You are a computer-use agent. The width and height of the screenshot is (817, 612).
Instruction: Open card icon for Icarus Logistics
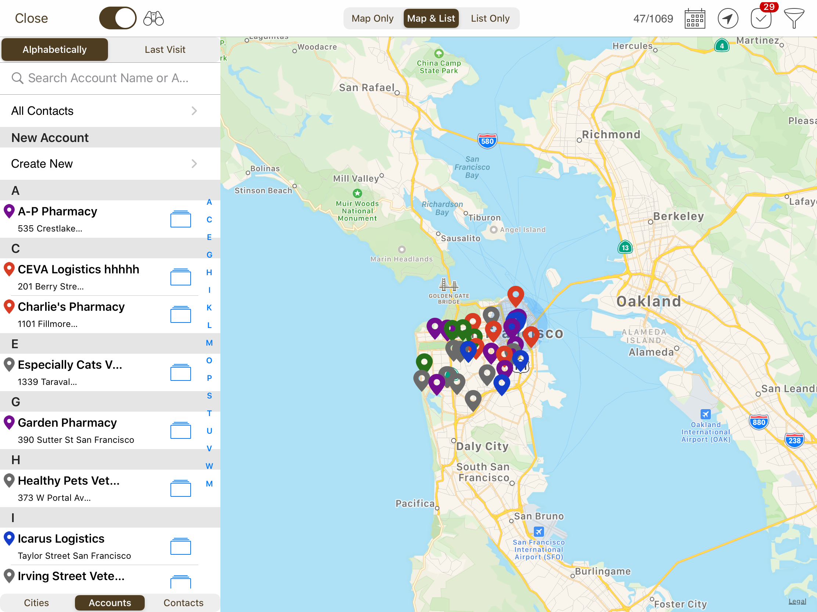click(180, 546)
